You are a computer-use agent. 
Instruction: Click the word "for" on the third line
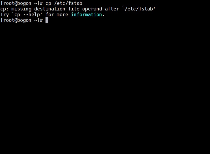[50, 14]
